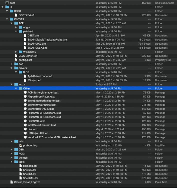The image size is (177, 188).
Task: Click the Clover_Install_Log.txt text file icon
Action: (12, 182)
